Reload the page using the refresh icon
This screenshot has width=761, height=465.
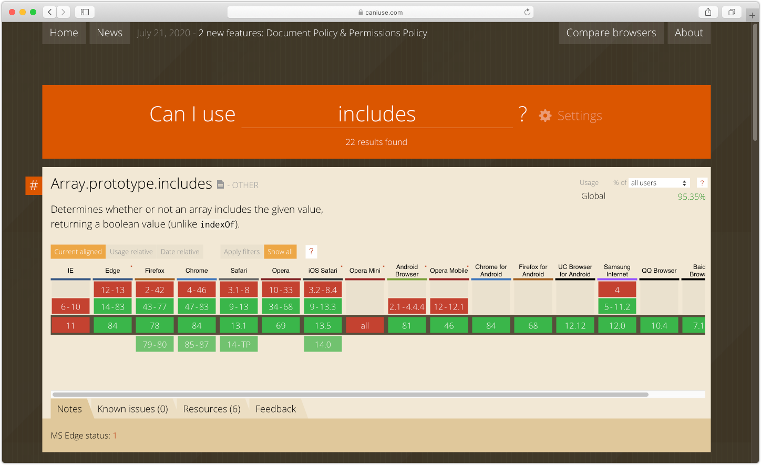tap(527, 12)
